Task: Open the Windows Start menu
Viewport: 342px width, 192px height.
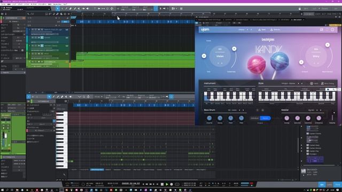Action: [2, 190]
